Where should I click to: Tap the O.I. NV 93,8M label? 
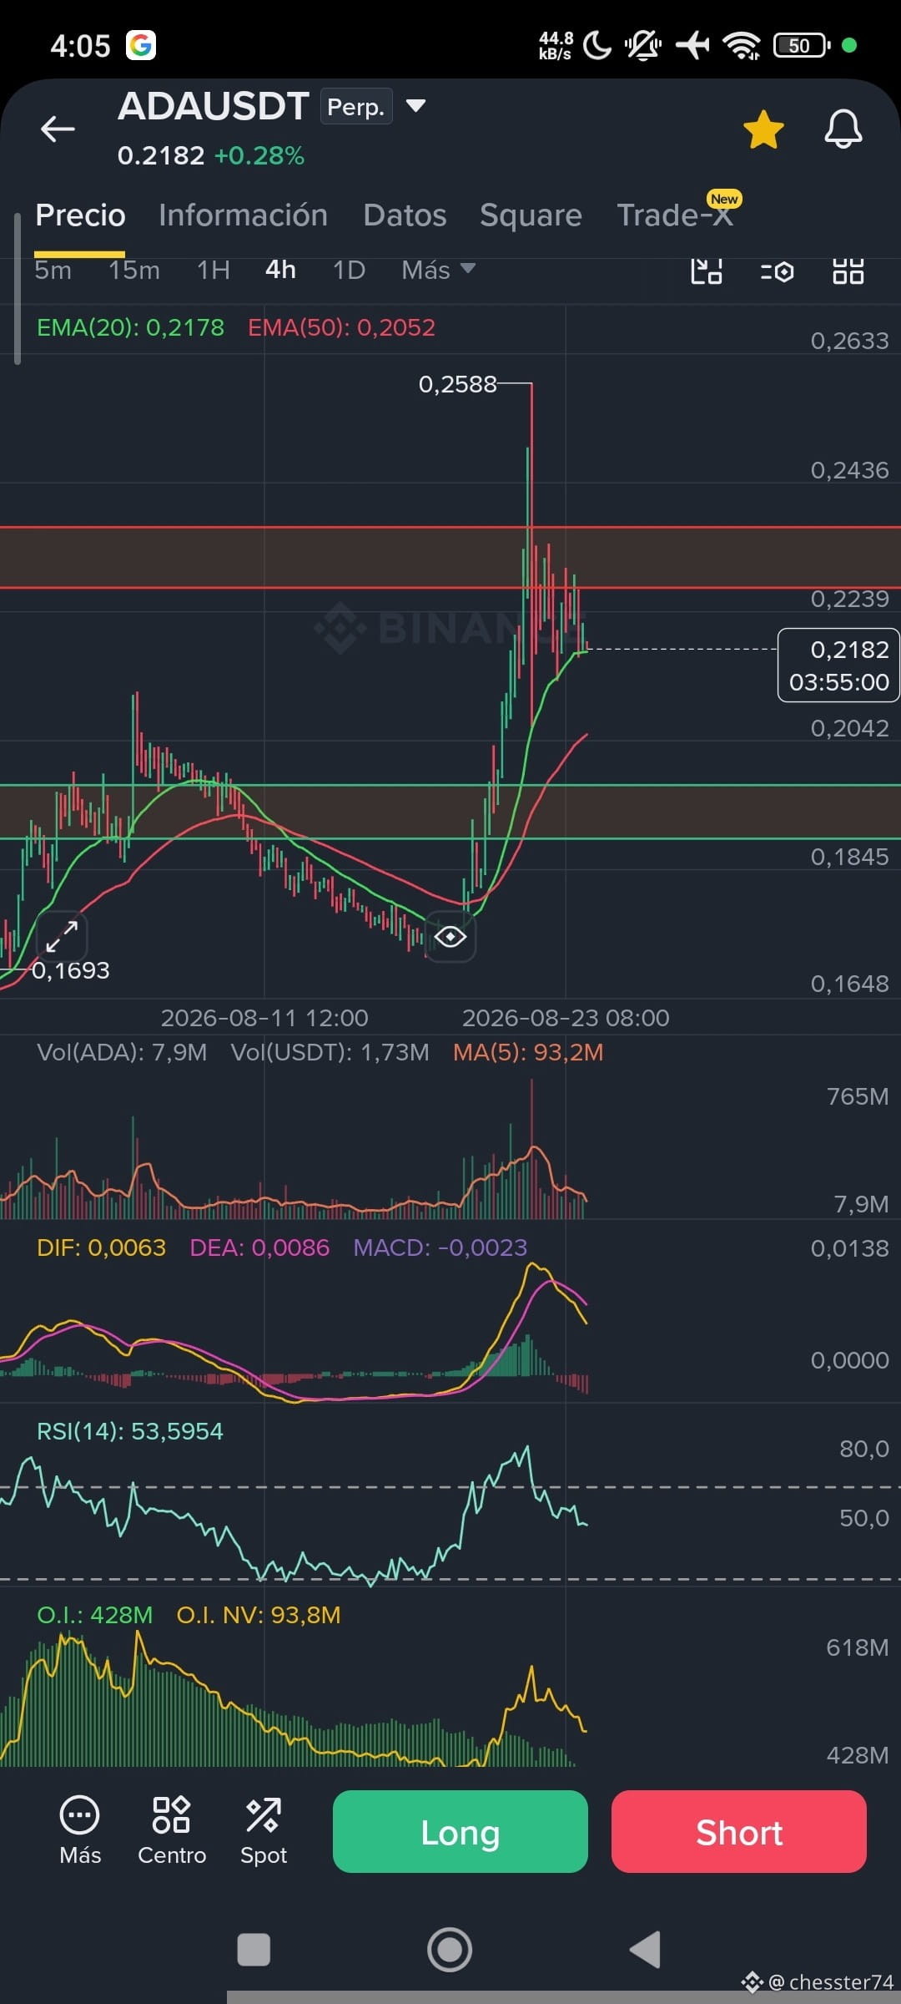click(x=259, y=1615)
